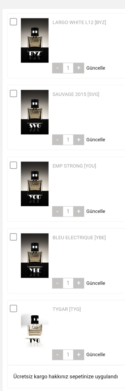Image resolution: width=125 pixels, height=391 pixels.
Task: Toggle the TYGAR [TYG] checkbox
Action: tap(13, 308)
